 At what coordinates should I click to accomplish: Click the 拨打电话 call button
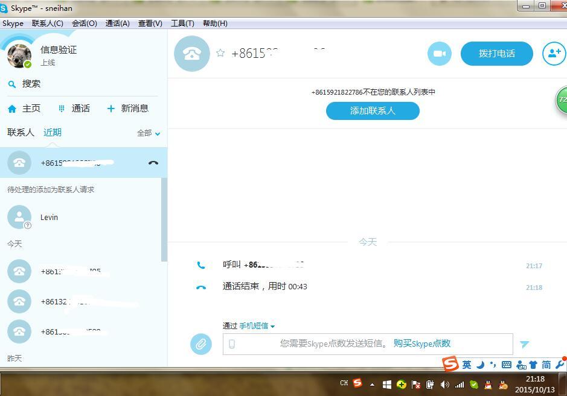point(497,54)
